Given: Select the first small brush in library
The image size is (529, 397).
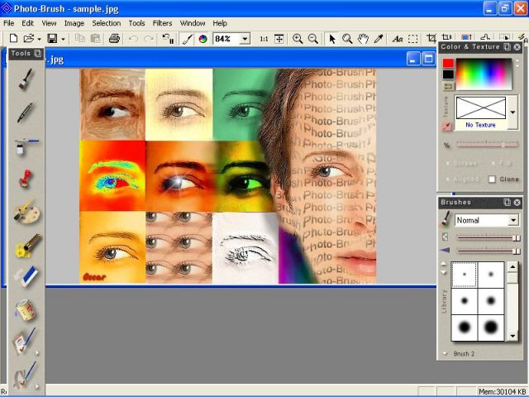Looking at the screenshot, I should click(465, 275).
